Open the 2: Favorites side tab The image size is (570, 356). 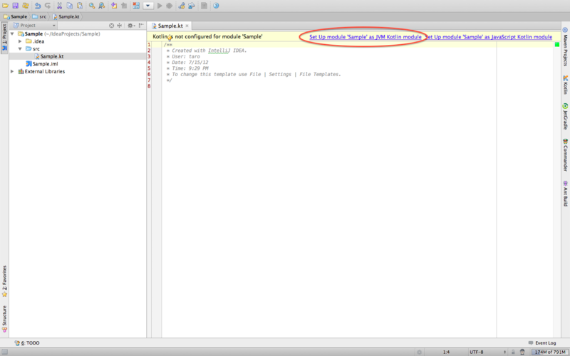[x=4, y=281]
